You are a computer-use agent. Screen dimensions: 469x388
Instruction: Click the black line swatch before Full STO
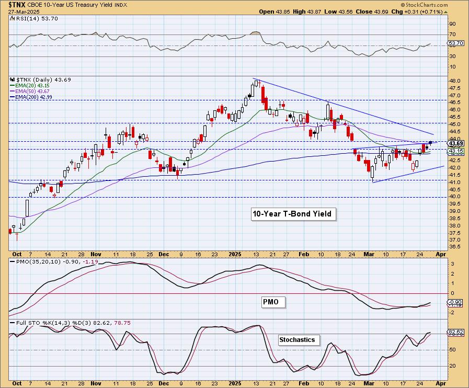(13, 323)
